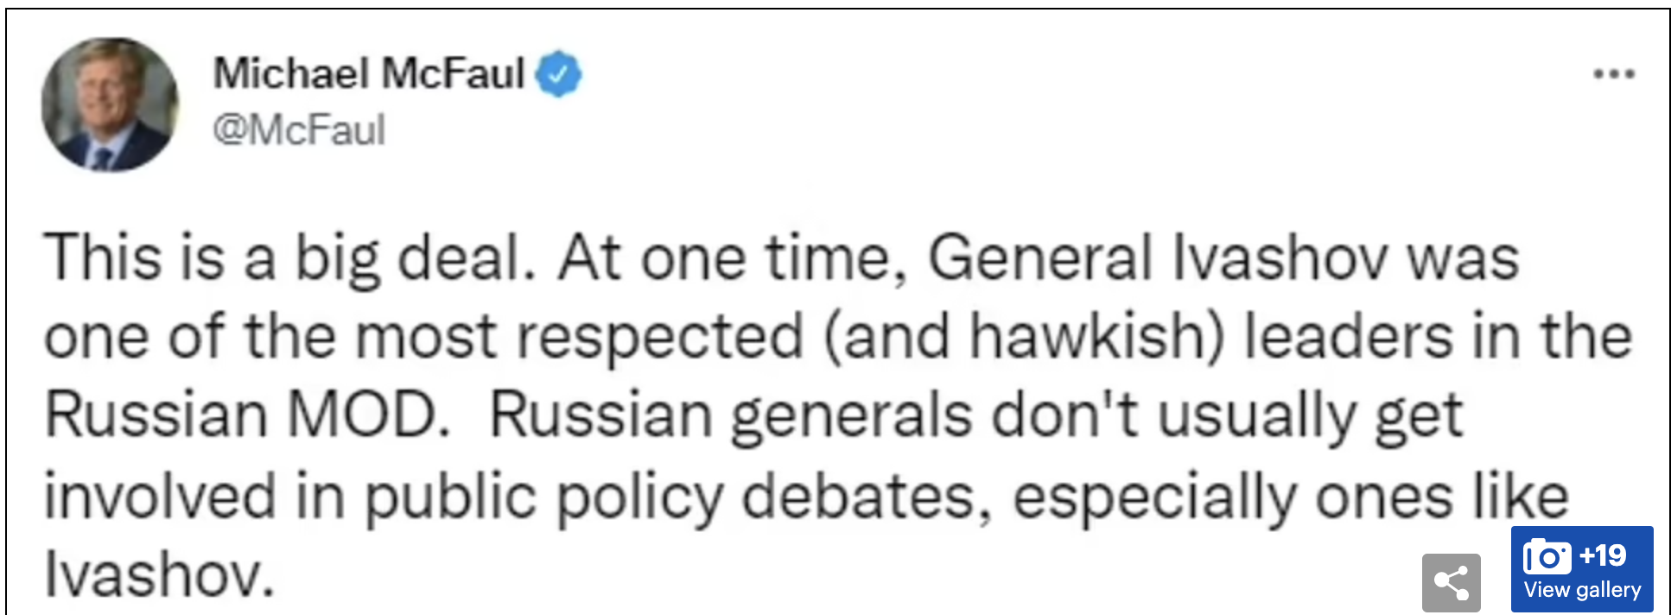
Task: Click the final word "Ivashov." on last line
Action: point(160,574)
